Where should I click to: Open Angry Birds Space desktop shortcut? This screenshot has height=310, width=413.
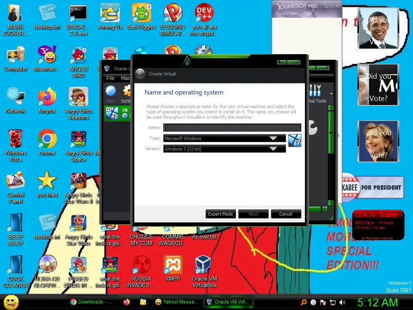(x=78, y=146)
